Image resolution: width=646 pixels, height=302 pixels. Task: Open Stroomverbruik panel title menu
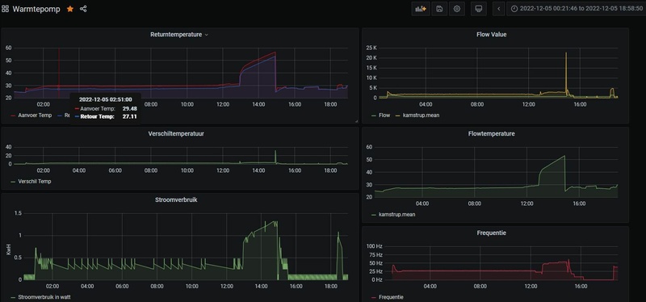pyautogui.click(x=176, y=199)
